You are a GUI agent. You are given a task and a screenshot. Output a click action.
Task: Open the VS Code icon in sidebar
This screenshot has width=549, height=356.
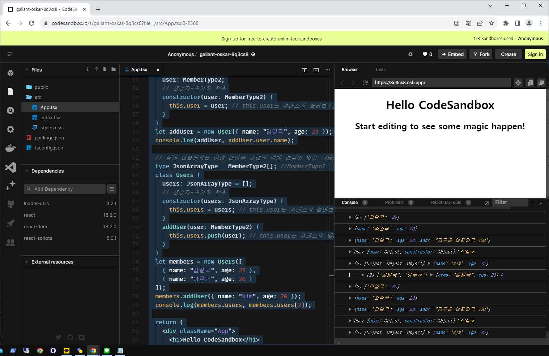point(10,167)
